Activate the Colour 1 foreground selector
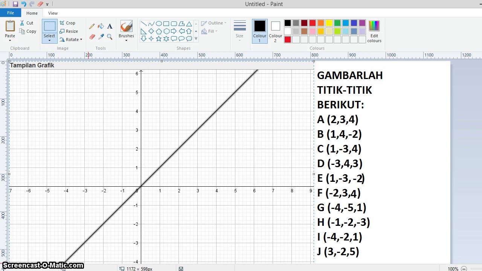This screenshot has width=482, height=271. tap(259, 31)
